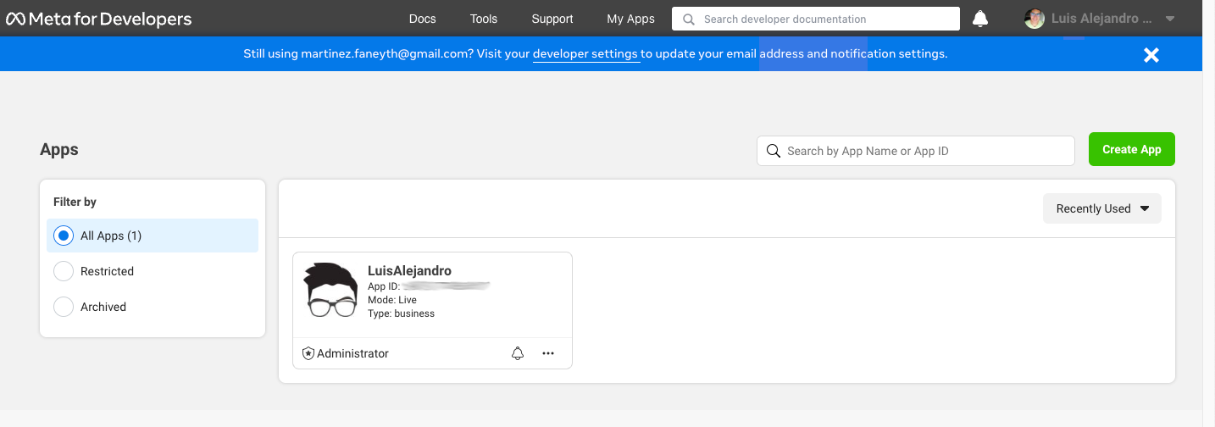Viewport: 1215px width, 427px height.
Task: Click the Mode: Live text
Action: (392, 300)
